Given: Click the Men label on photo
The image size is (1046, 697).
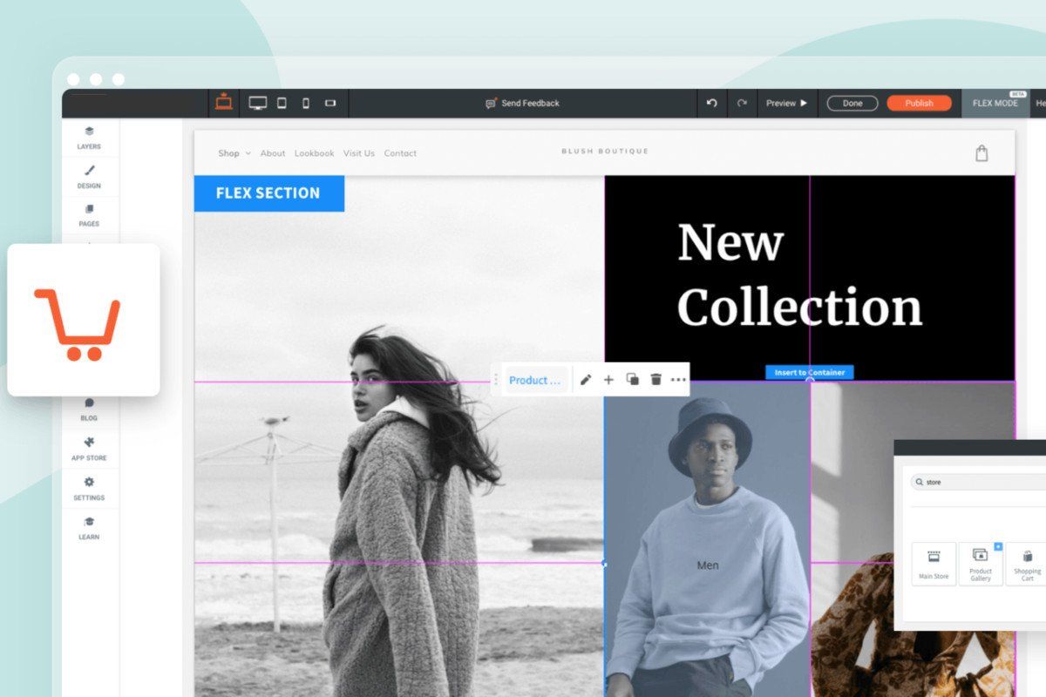Looking at the screenshot, I should coord(708,565).
